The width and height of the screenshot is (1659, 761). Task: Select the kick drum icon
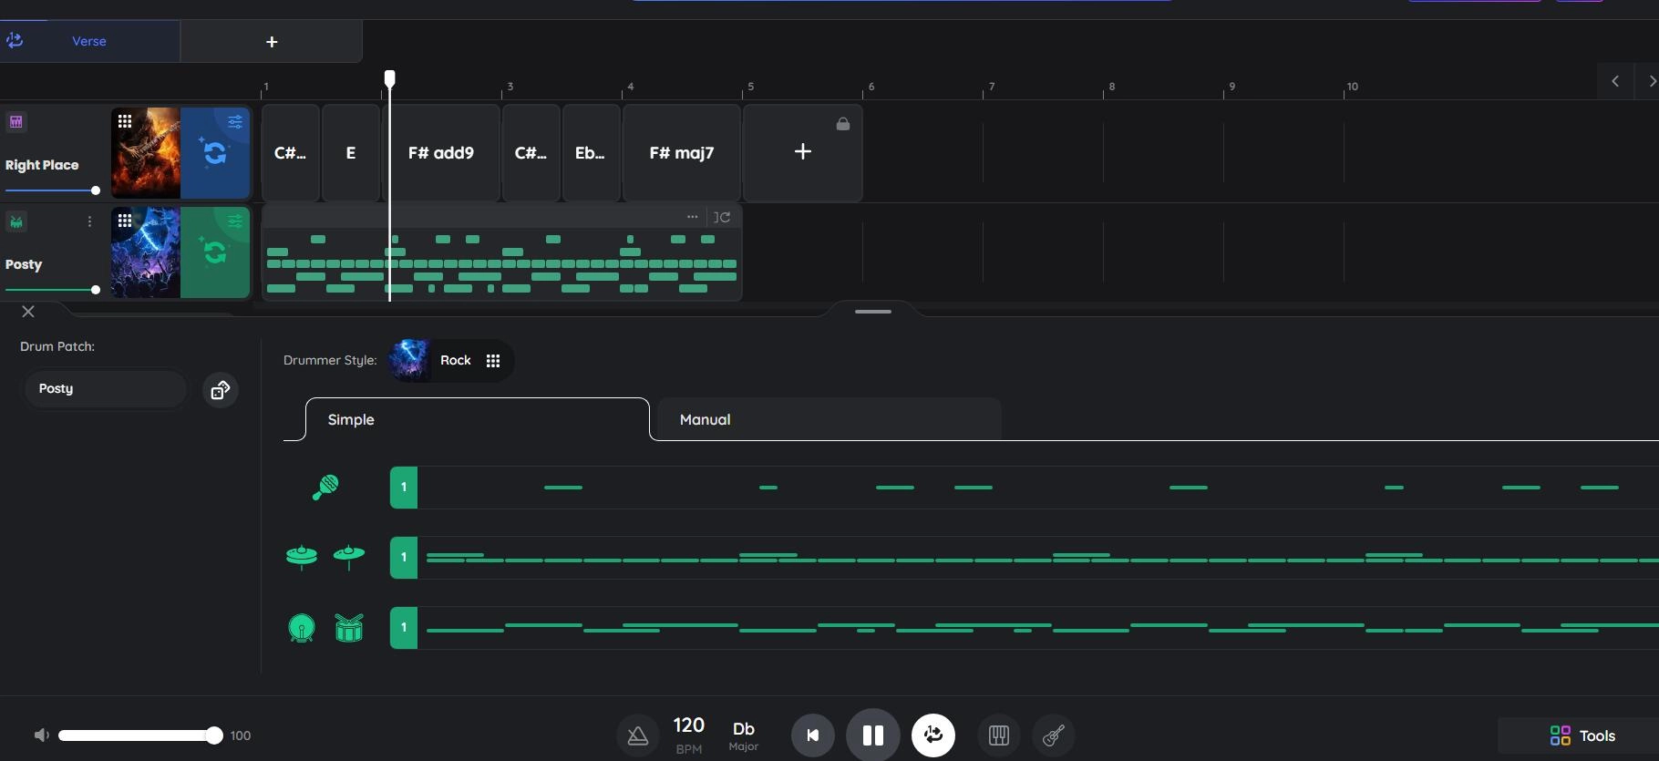click(x=302, y=628)
